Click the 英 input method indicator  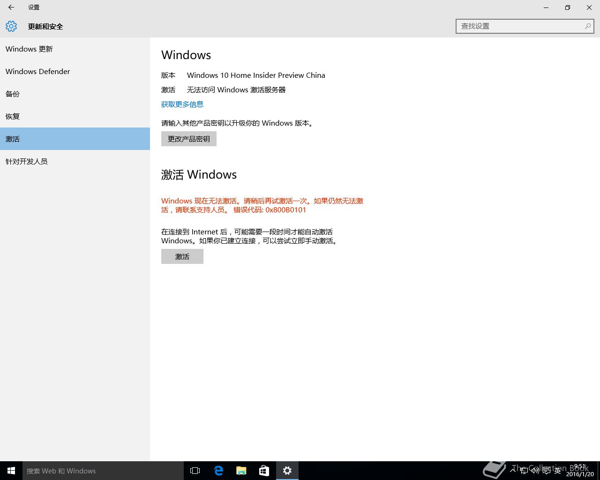pyautogui.click(x=557, y=471)
